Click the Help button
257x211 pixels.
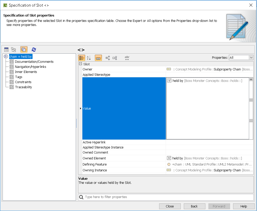pos(244,206)
